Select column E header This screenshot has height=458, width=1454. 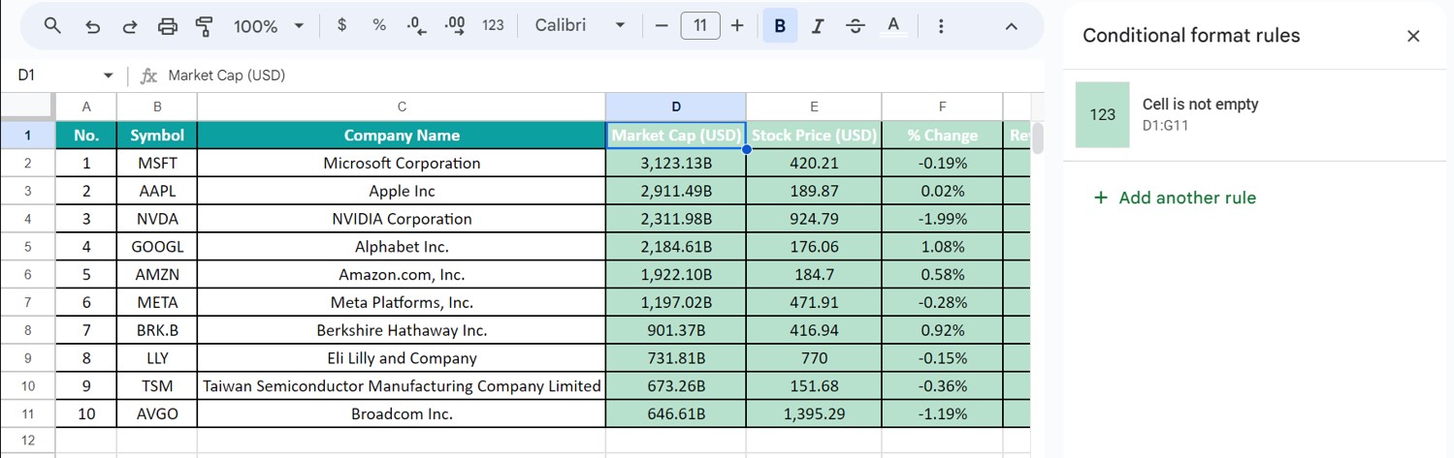[x=814, y=107]
